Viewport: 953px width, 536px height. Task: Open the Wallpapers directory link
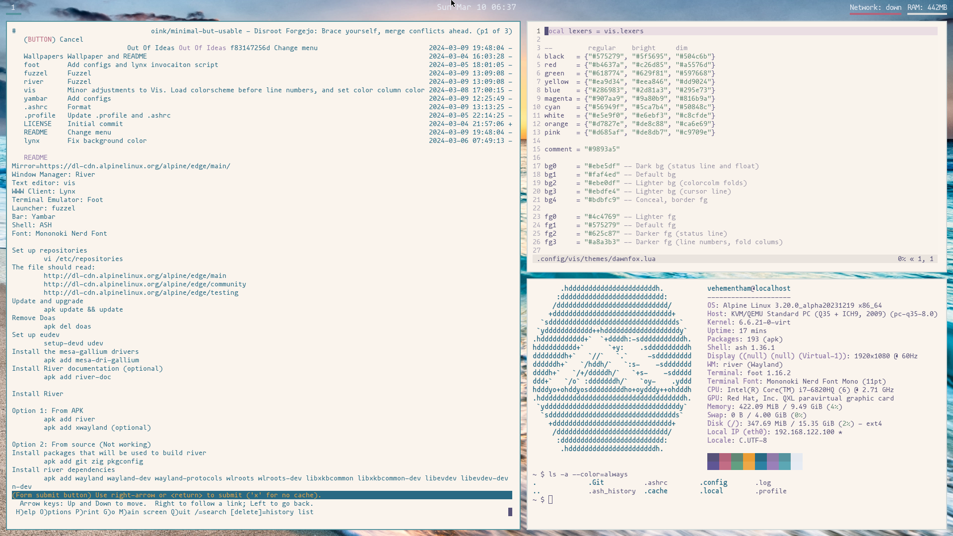click(x=44, y=57)
